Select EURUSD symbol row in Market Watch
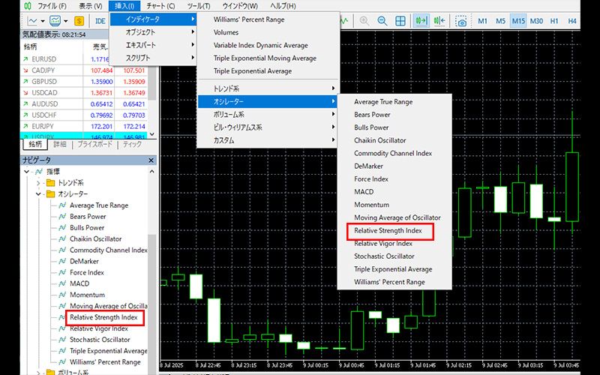The image size is (600, 375). coord(45,57)
